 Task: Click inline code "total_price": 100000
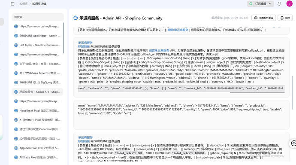[x=188, y=153]
